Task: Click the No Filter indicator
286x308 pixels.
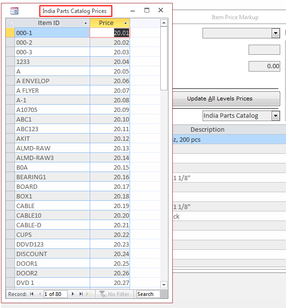Action: pos(114,294)
